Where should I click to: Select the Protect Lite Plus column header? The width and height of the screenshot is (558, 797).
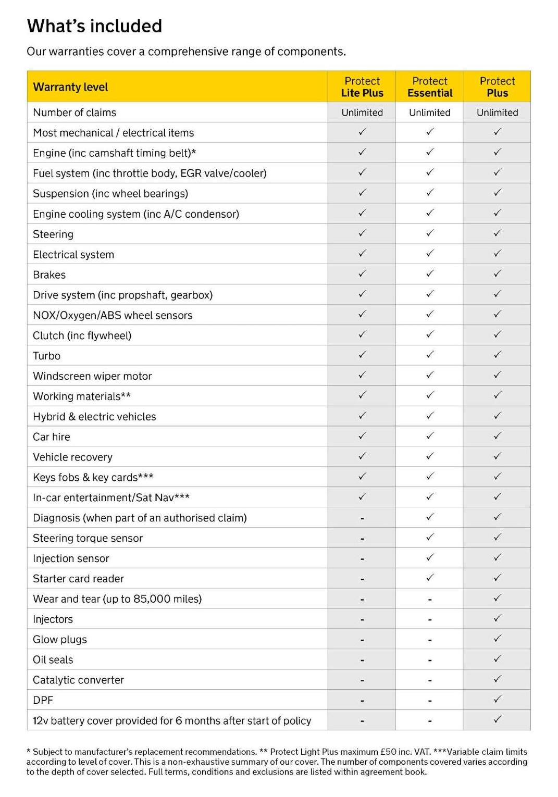click(x=362, y=87)
